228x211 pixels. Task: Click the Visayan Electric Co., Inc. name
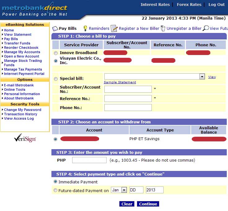point(81,60)
